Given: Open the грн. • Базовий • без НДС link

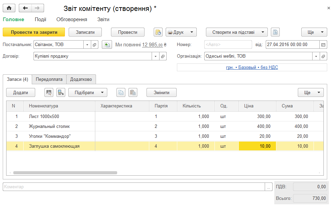Looking at the screenshot, I should click(252, 67).
